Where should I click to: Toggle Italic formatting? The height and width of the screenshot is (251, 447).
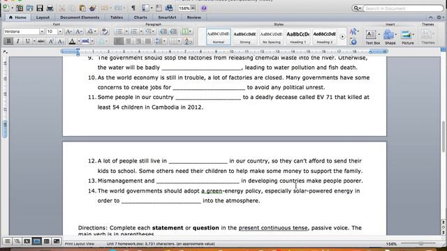(x=18, y=41)
